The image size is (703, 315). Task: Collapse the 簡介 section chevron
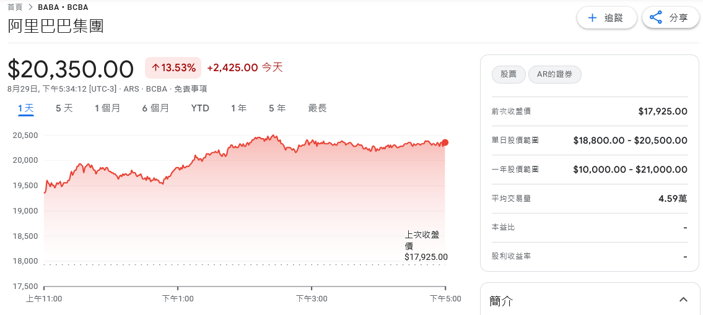point(683,300)
